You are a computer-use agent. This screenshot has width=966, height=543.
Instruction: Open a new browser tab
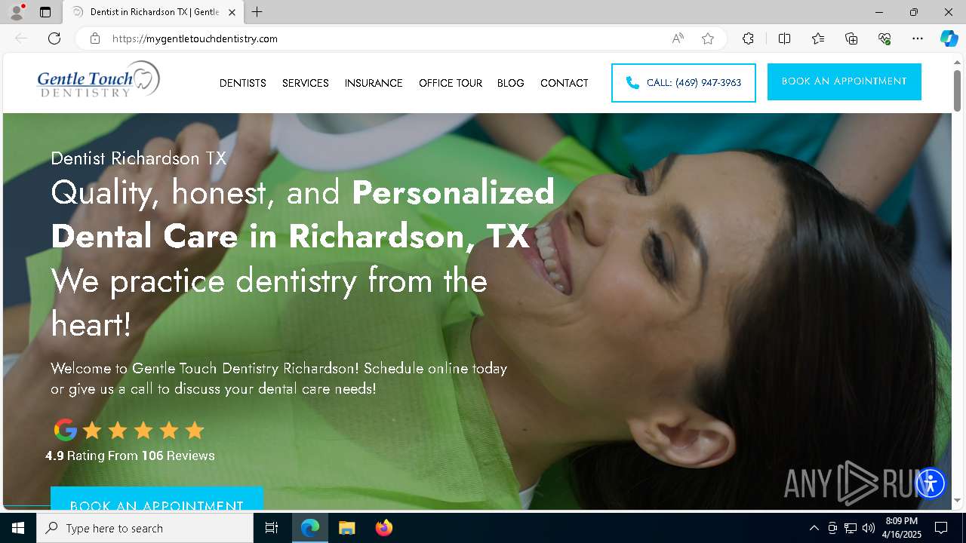pos(257,12)
